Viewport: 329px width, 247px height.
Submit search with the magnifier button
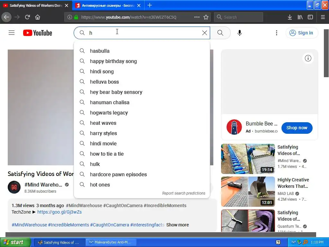[x=220, y=33]
